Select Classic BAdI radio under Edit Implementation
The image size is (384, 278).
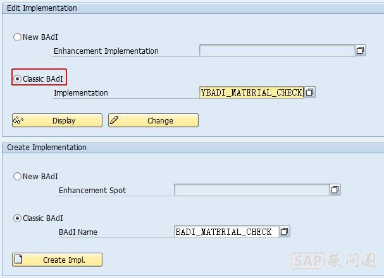point(17,79)
